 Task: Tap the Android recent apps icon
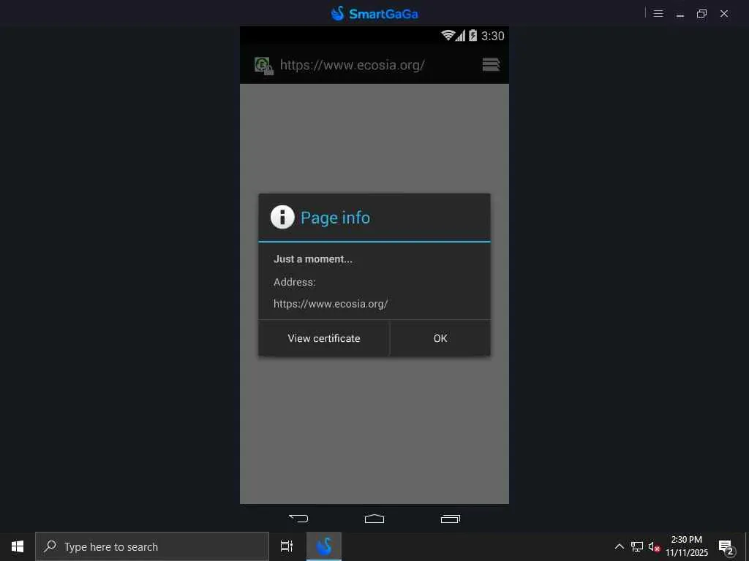point(451,519)
